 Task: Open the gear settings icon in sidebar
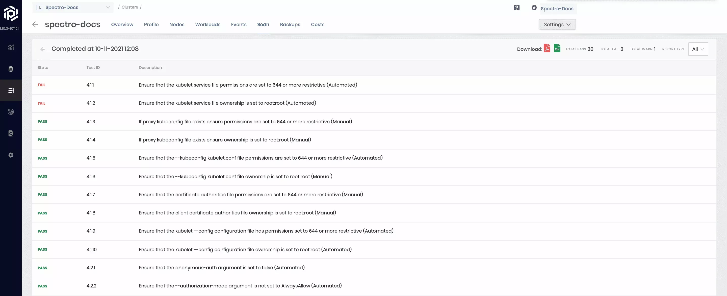[x=11, y=155]
